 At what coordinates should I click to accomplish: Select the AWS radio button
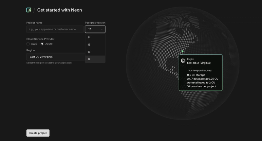point(28,44)
